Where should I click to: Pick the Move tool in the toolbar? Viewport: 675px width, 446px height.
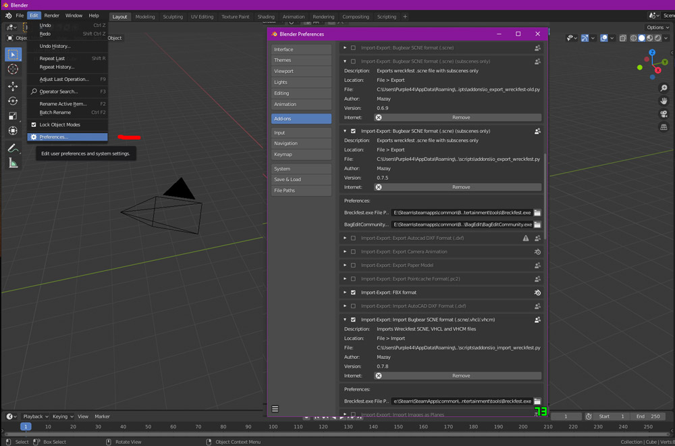[13, 86]
